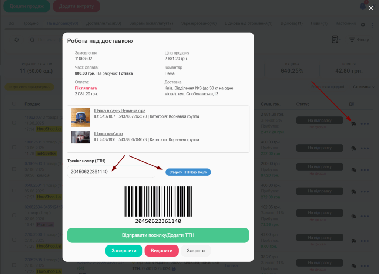Image resolution: width=379 pixels, height=274 pixels.
Task: Open the На відправку status dropdown for order 11062502
Action: 319,120
